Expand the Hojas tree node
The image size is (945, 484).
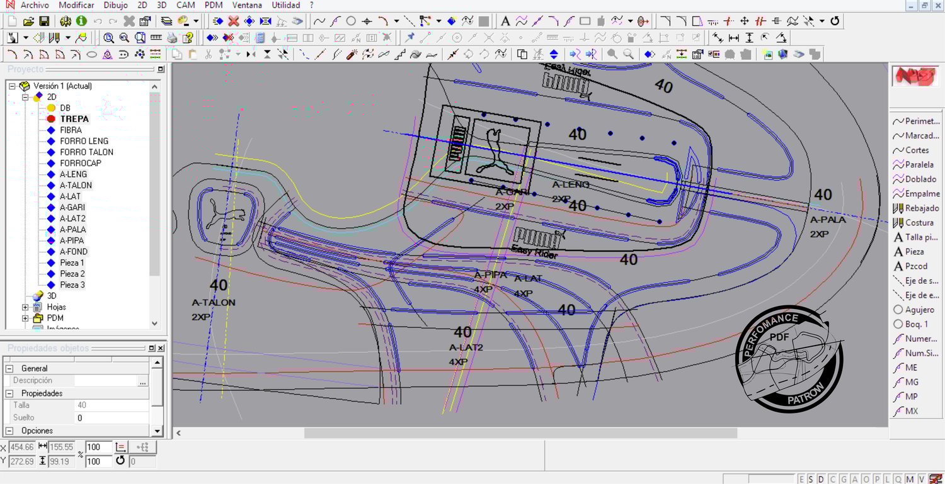[26, 307]
